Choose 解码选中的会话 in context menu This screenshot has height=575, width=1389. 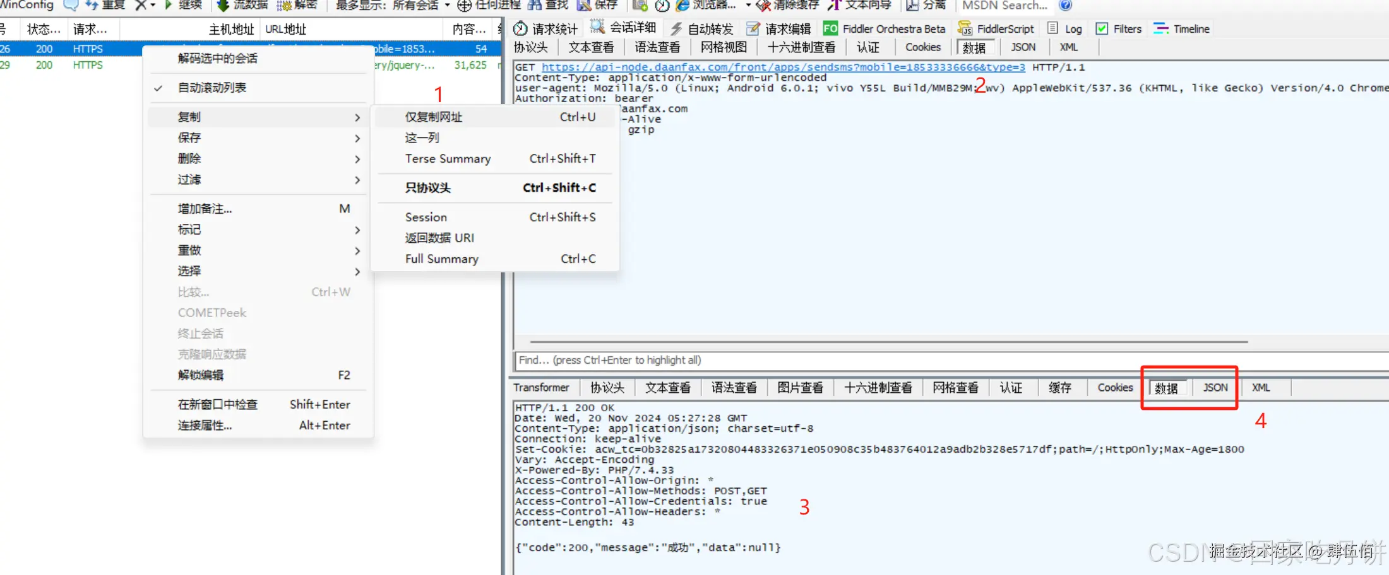click(x=258, y=59)
